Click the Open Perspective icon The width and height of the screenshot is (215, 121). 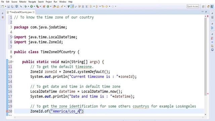coord(203,6)
